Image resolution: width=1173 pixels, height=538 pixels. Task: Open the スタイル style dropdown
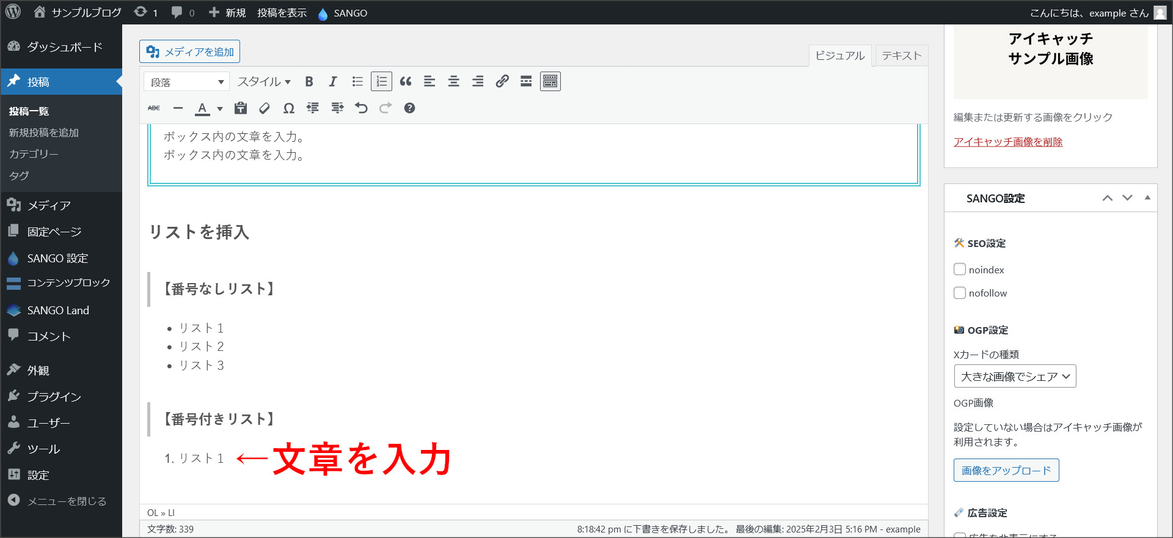tap(264, 82)
